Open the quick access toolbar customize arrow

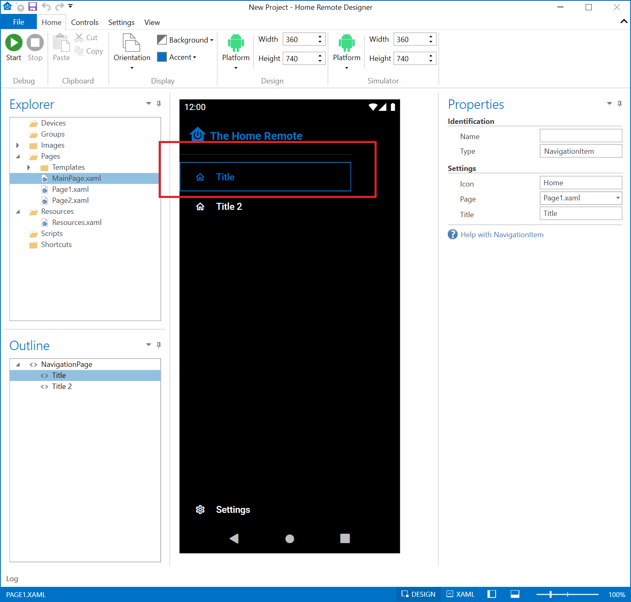(x=70, y=6)
